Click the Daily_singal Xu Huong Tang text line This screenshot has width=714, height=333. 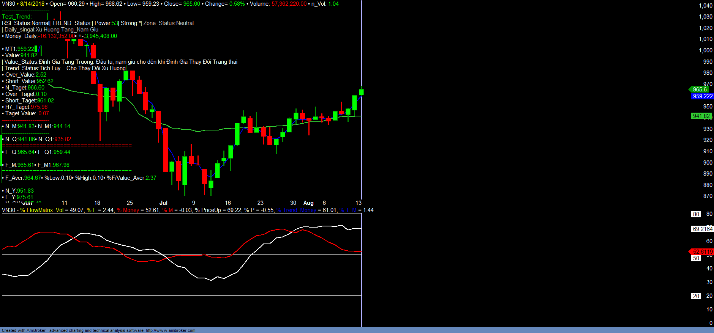(x=51, y=30)
